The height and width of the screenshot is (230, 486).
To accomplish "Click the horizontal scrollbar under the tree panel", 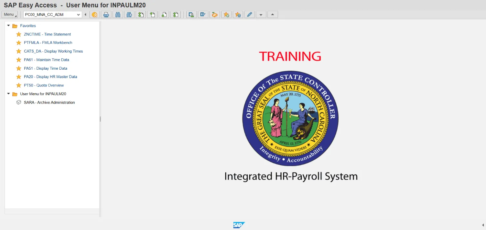I will (x=52, y=211).
